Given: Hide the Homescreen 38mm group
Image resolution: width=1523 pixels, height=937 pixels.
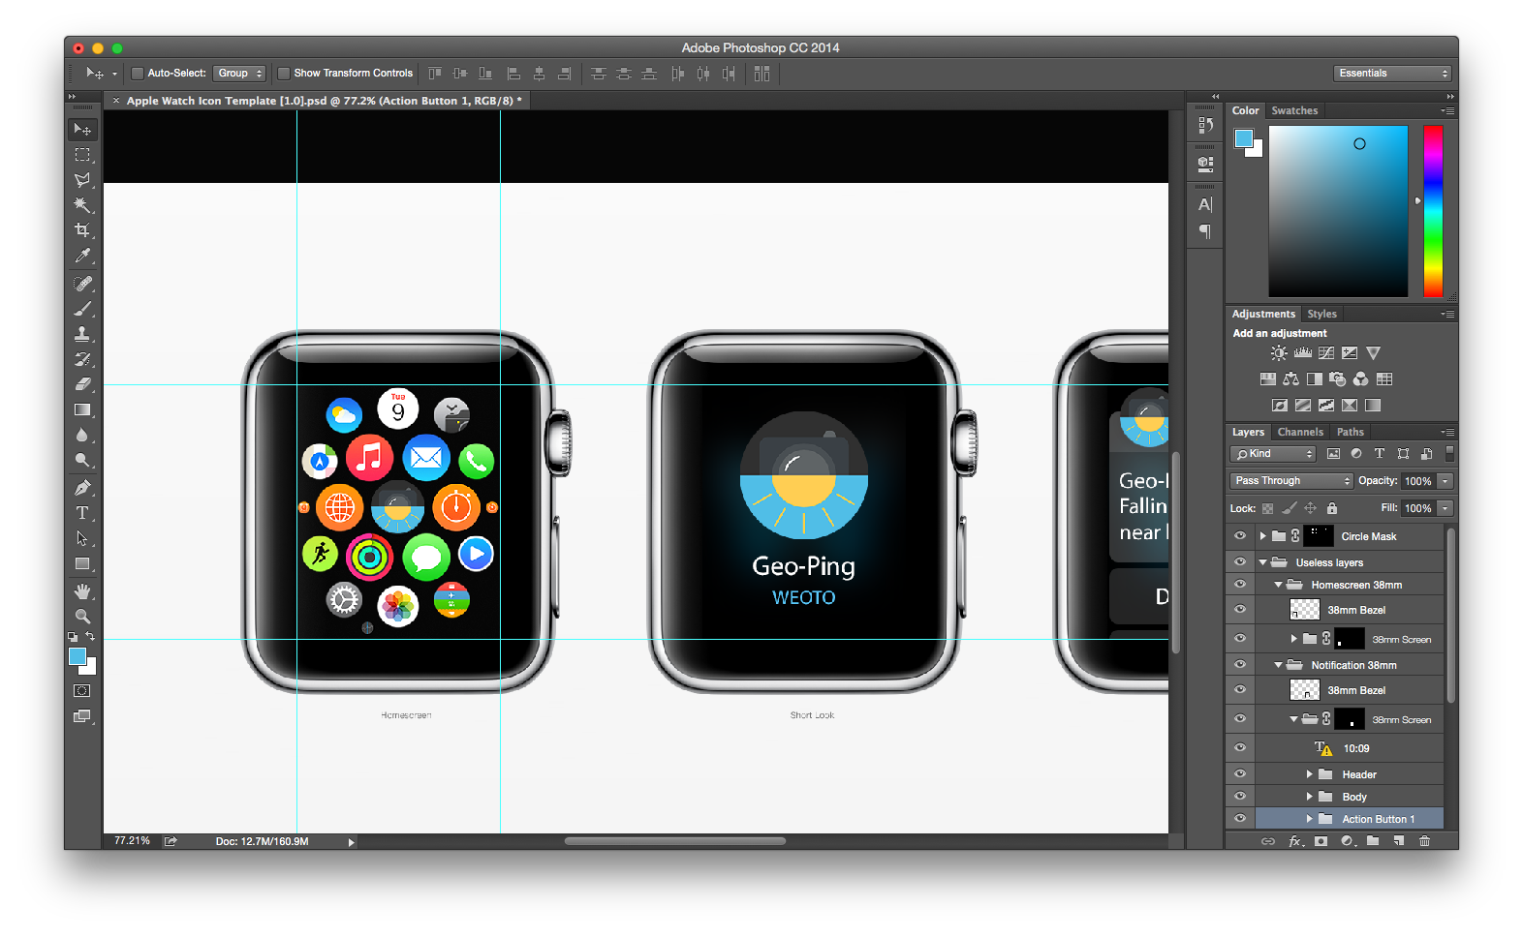Looking at the screenshot, I should point(1240,584).
